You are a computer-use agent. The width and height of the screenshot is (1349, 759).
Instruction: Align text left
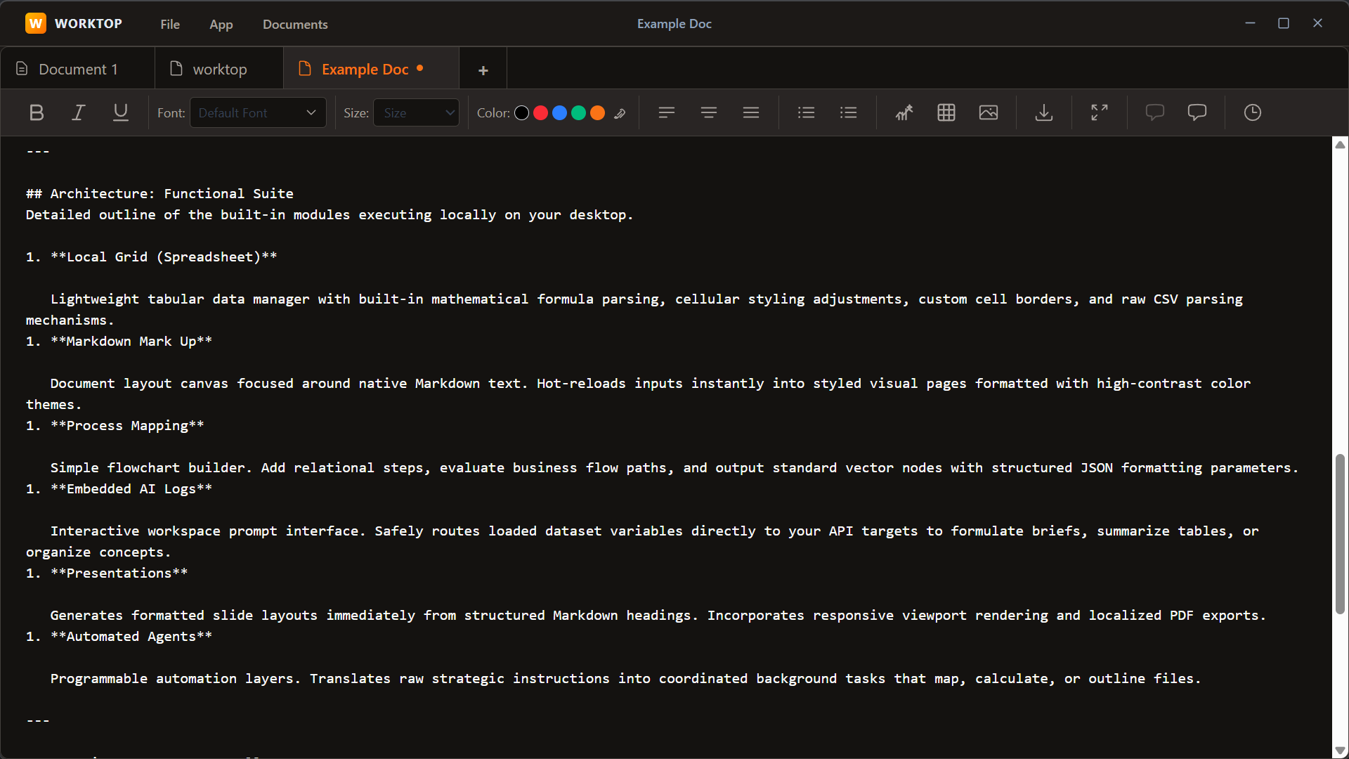pos(667,112)
